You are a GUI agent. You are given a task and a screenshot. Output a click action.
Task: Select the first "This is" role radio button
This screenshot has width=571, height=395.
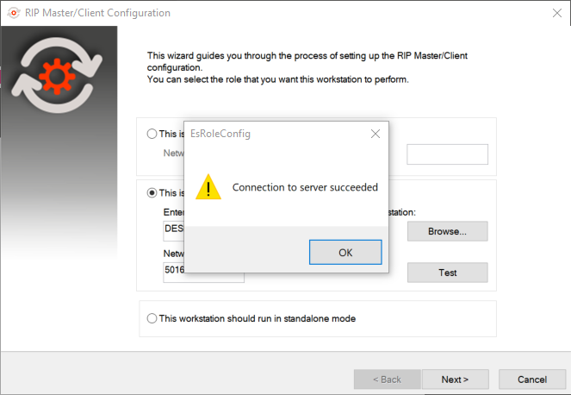(152, 134)
